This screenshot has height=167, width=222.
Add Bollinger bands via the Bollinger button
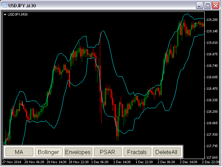48,152
